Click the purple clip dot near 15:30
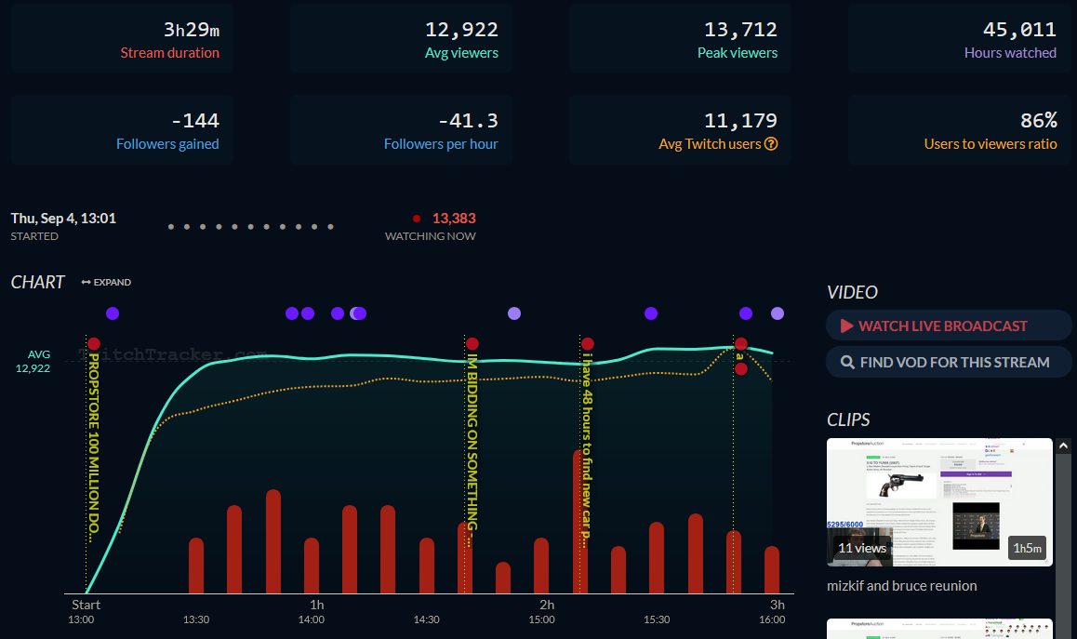1077x639 pixels. pos(651,313)
